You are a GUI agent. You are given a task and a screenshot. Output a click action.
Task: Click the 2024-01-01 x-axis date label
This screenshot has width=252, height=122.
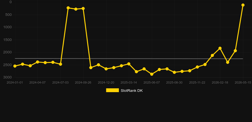[15, 83]
